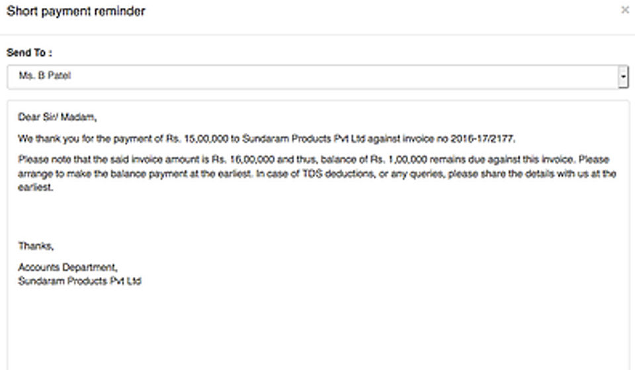The height and width of the screenshot is (370, 635).
Task: Click the Send To dropdown arrow
Action: point(623,77)
